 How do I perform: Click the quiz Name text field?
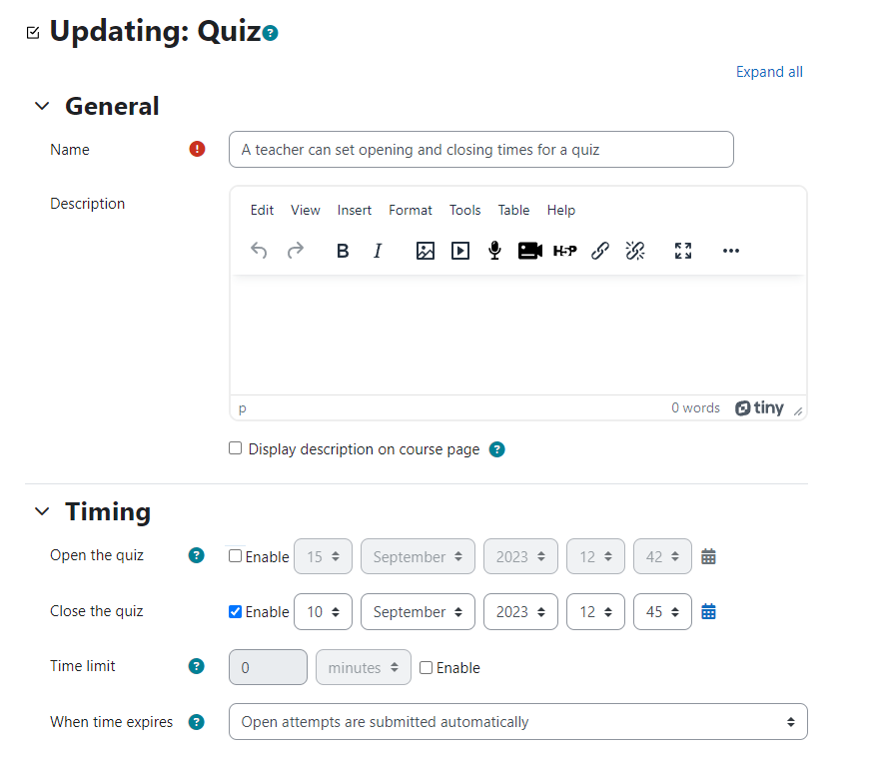[x=481, y=149]
